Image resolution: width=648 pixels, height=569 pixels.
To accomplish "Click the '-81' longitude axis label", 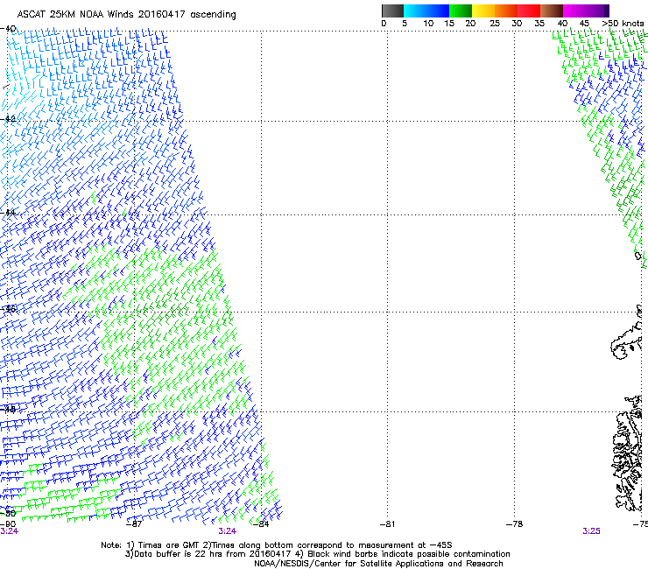I will (387, 524).
